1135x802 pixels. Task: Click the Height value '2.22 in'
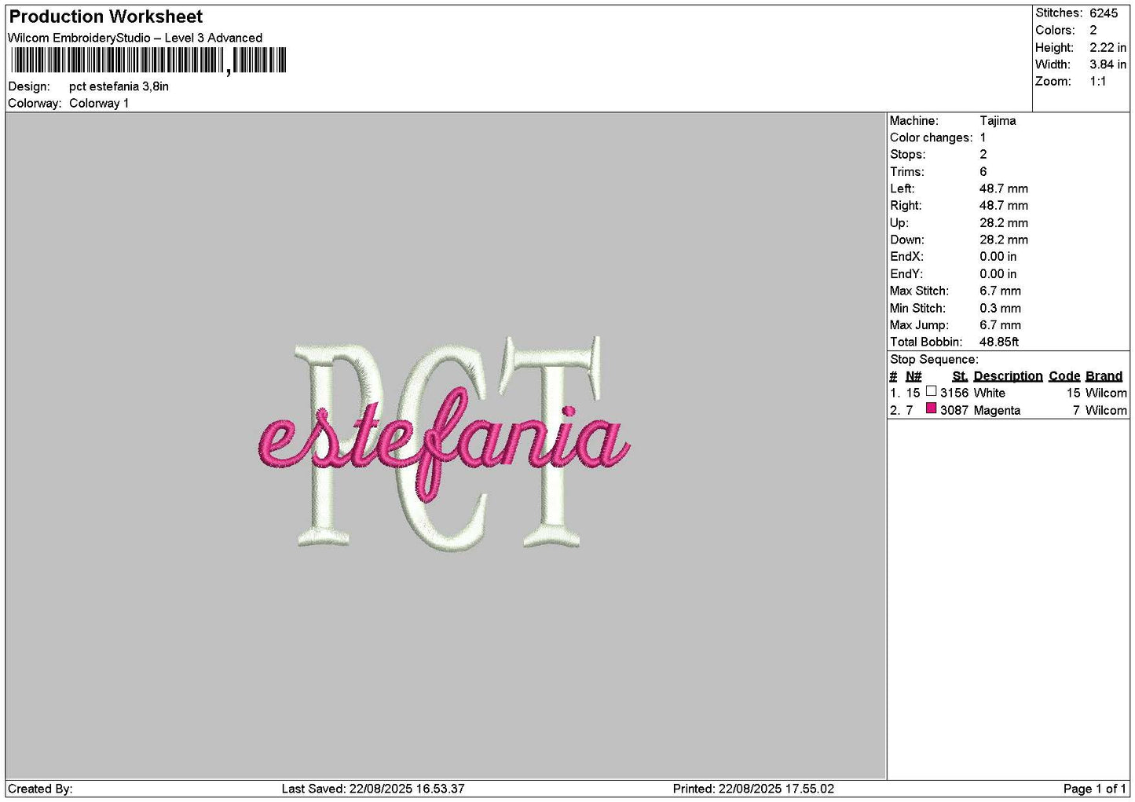[1108, 47]
